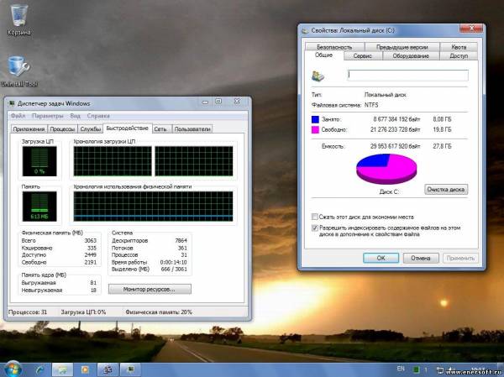Select the Быстродействие tab

(x=128, y=128)
